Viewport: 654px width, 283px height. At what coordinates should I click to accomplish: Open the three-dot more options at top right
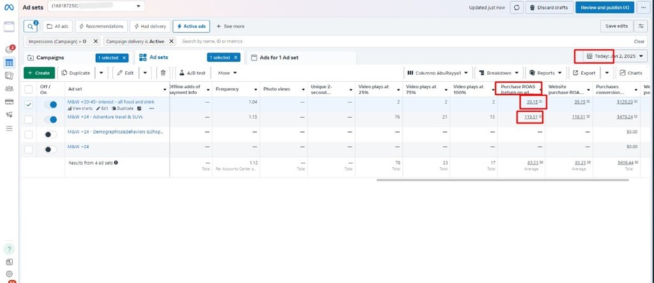click(x=644, y=8)
